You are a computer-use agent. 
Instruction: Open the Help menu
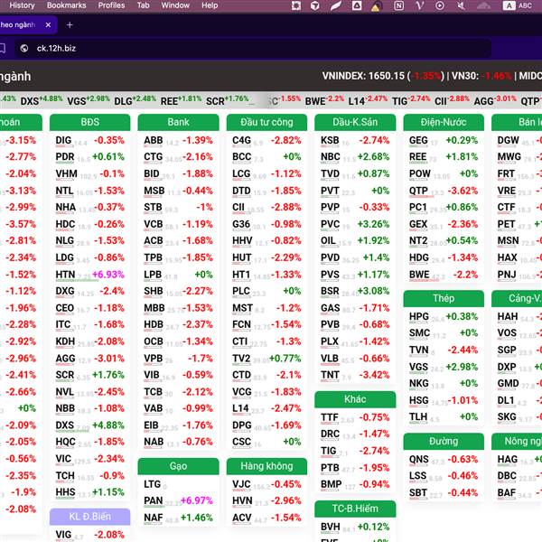tap(210, 5)
